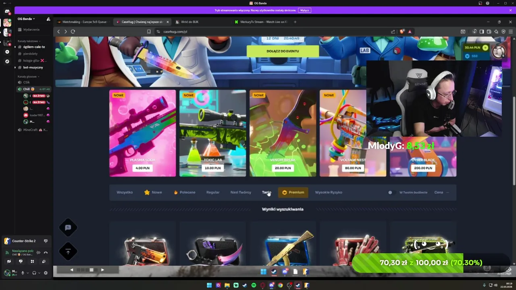Select the Premium filter tab

coord(293,192)
